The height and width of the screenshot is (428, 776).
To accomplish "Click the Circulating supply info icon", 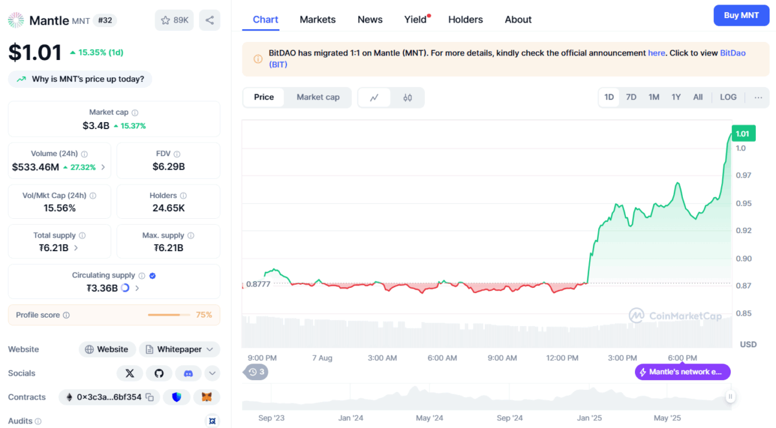I will coord(142,276).
